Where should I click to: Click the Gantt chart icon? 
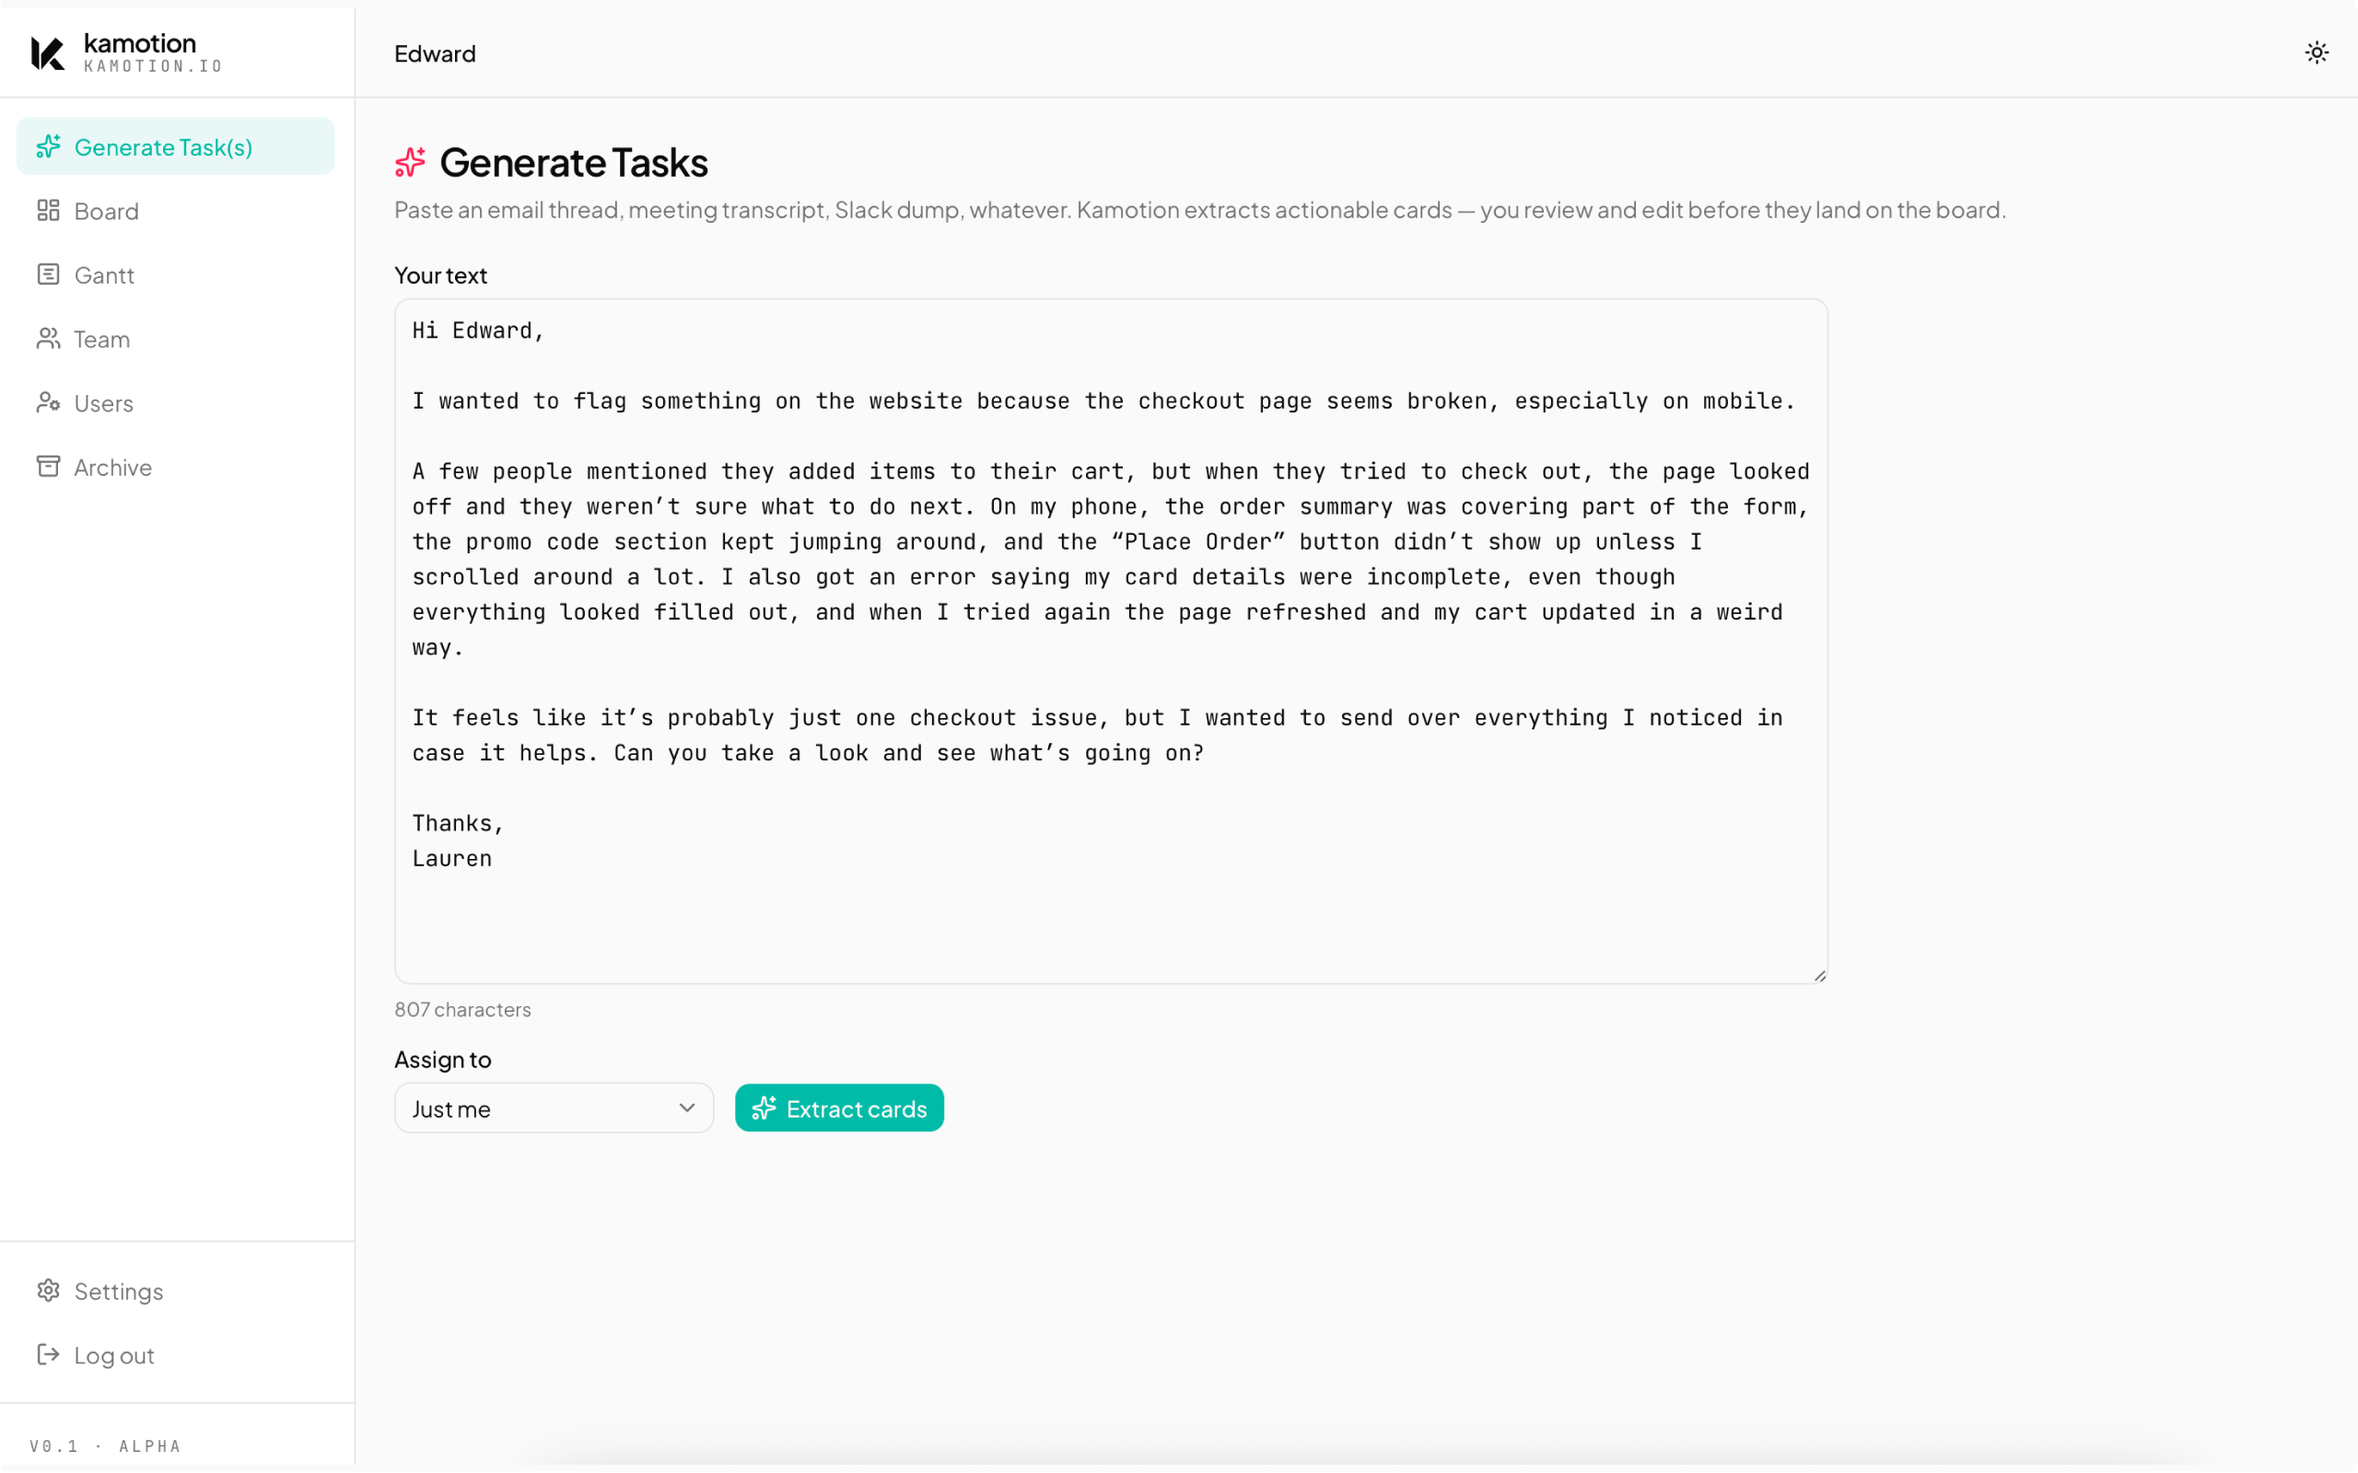(49, 274)
